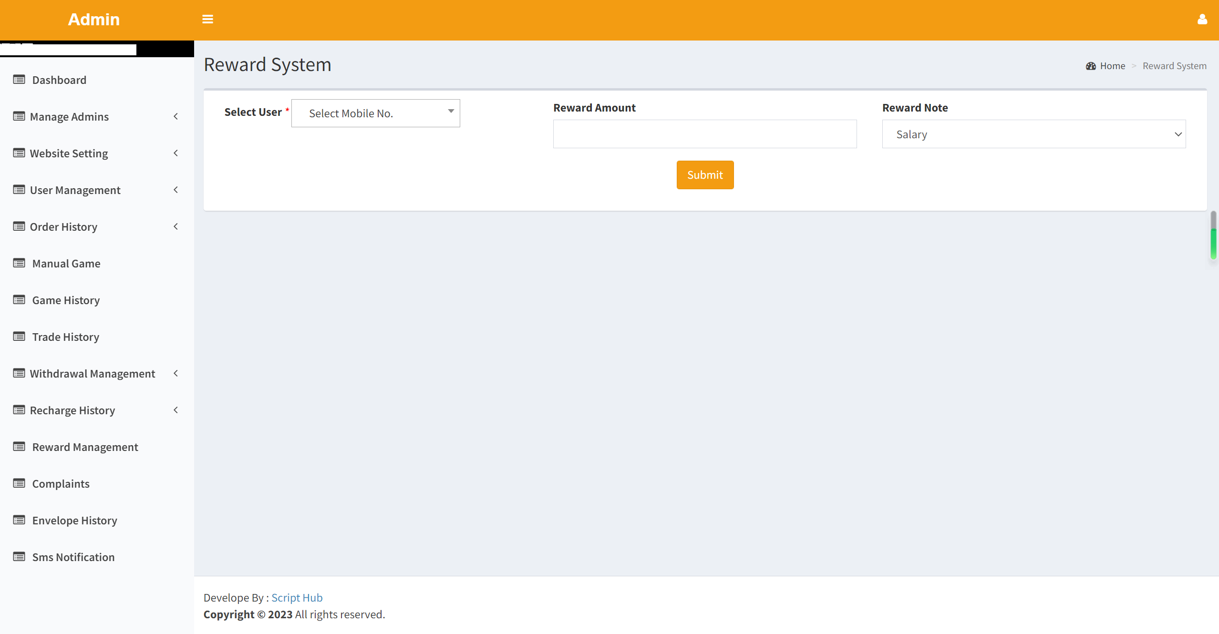Click the Envelope History sidebar icon
This screenshot has height=634, width=1219.
coord(19,520)
